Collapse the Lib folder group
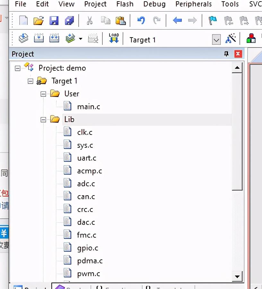 pos(43,120)
